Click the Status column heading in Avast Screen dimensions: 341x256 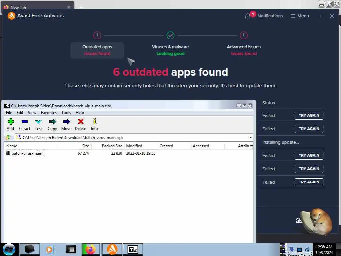pos(269,103)
